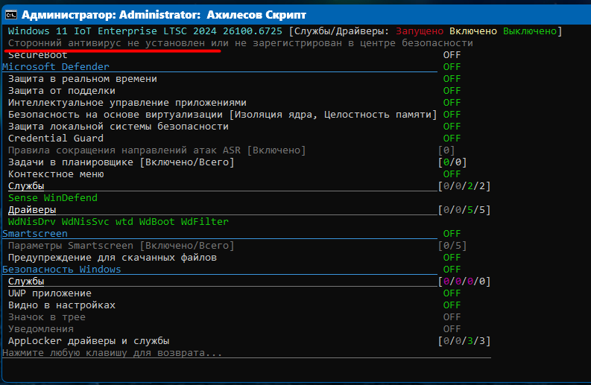Click the AppLocker counter [0/0/3/3]
Viewport: 591px width, 385px height.
(464, 341)
